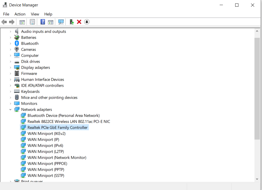
Task: Close the Device Manager window
Action: 252,5
